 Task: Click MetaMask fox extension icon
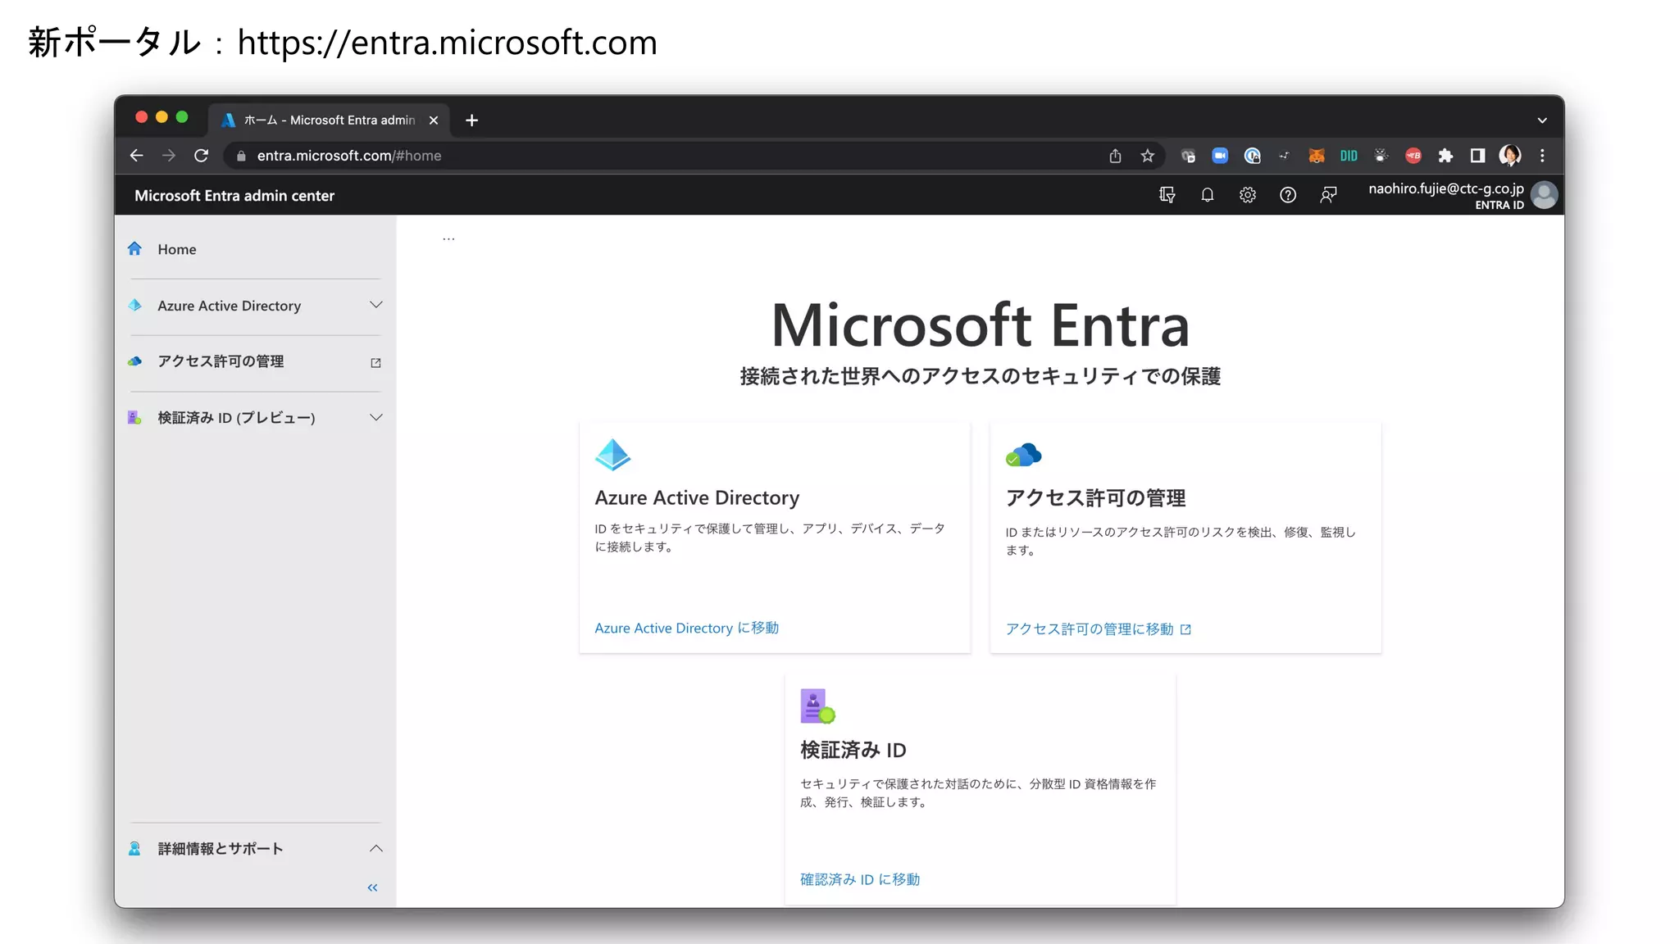click(1317, 156)
